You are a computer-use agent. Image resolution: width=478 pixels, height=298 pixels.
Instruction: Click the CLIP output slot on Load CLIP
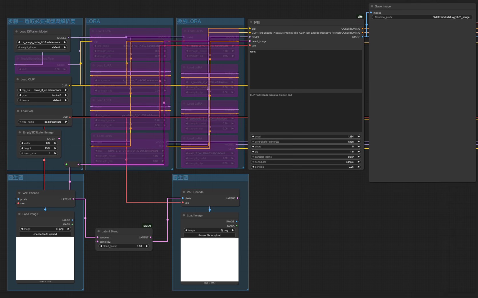point(69,86)
